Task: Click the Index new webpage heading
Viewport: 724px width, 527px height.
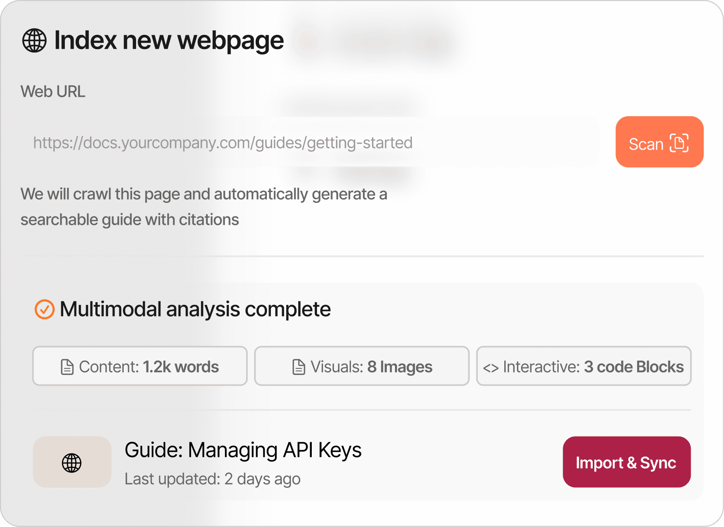Action: (169, 41)
